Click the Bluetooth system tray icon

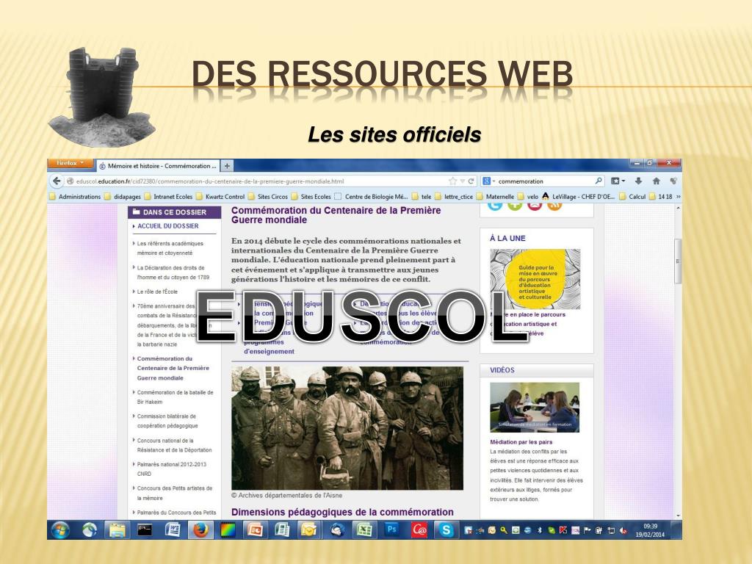(539, 530)
